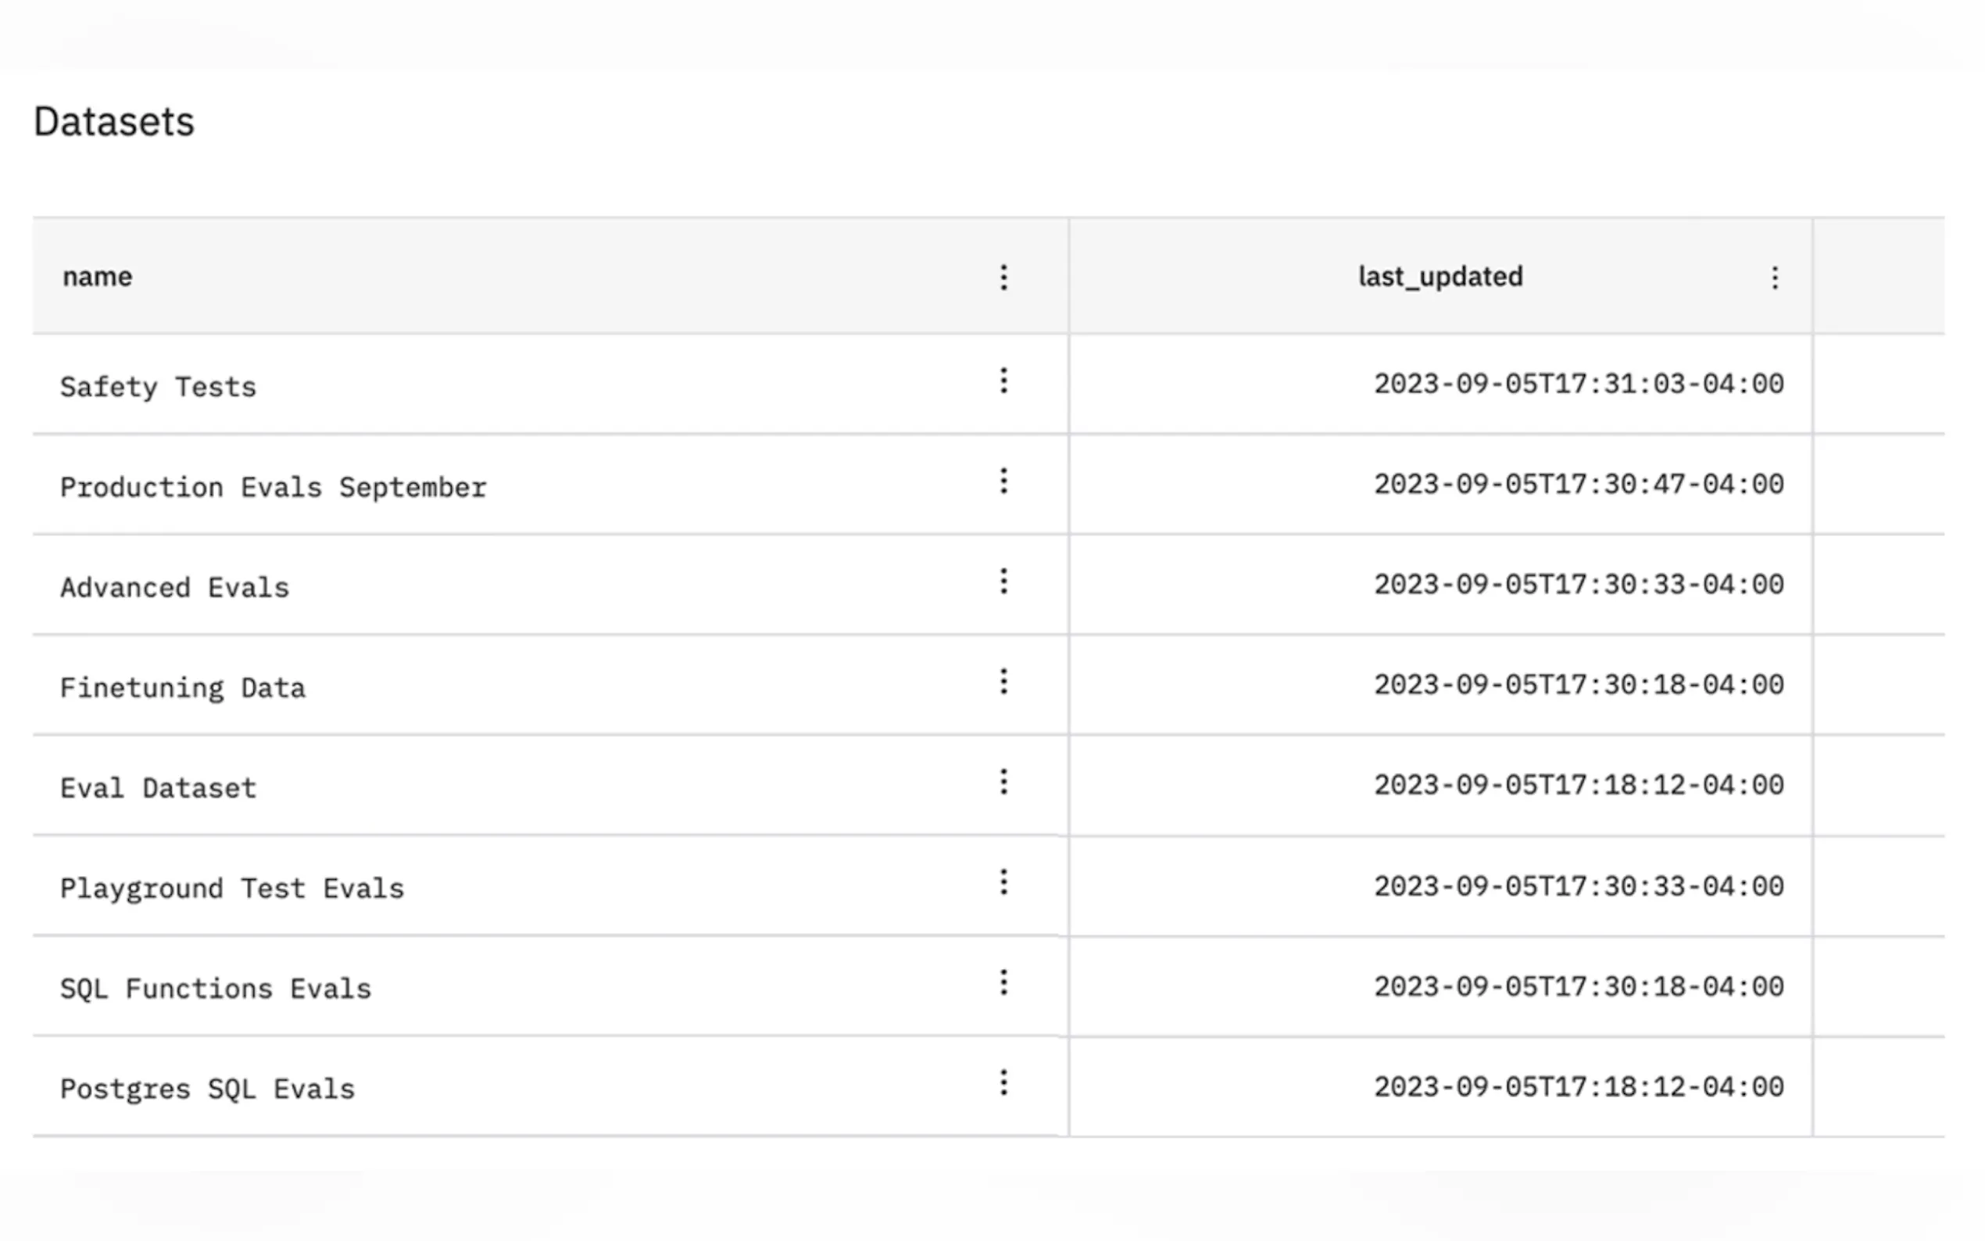The height and width of the screenshot is (1241, 1985).
Task: Open three-dot menu for Production Evals September
Action: (1003, 481)
